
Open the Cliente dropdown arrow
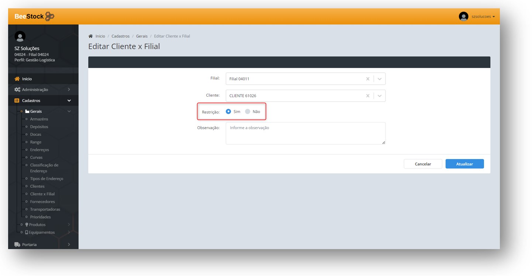380,96
